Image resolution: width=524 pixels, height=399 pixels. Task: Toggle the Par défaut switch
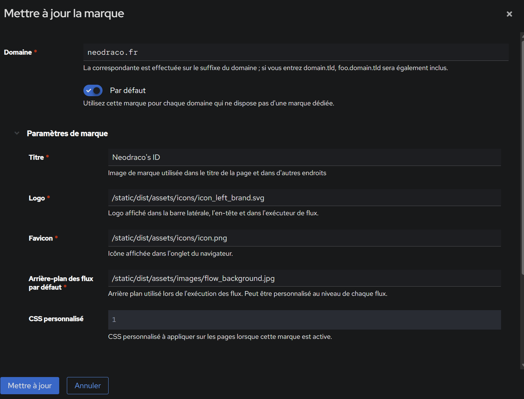(x=93, y=90)
